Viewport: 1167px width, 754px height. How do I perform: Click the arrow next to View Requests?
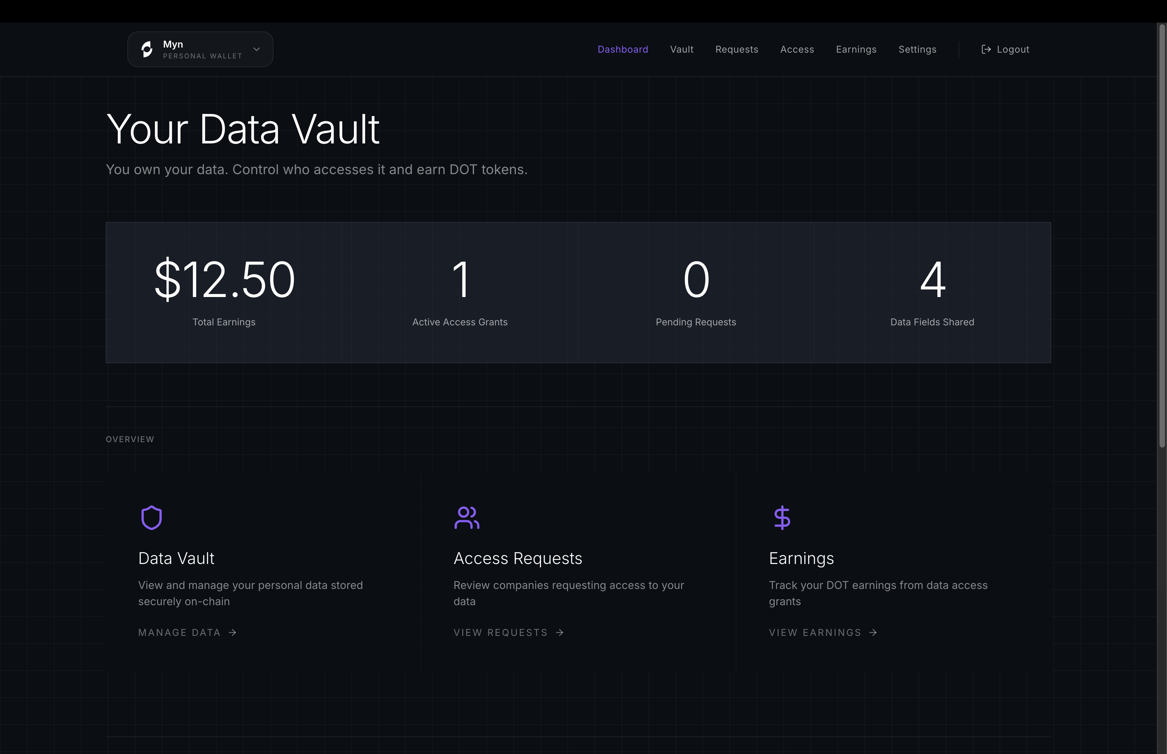(560, 632)
